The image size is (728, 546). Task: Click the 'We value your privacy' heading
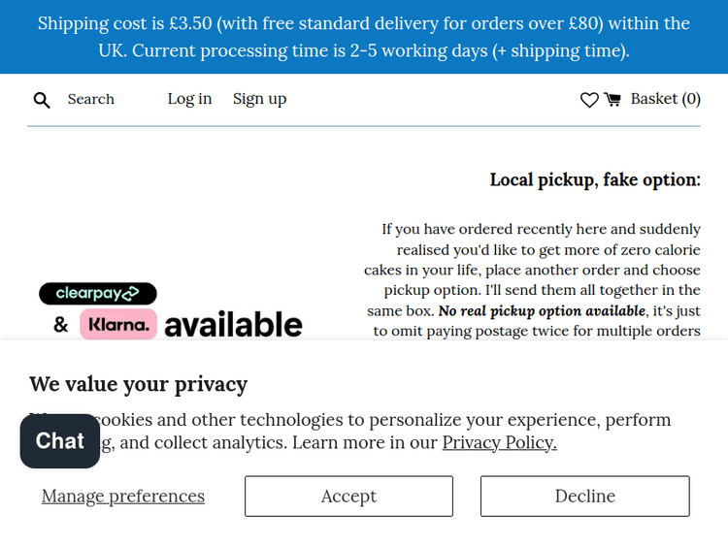(x=139, y=384)
